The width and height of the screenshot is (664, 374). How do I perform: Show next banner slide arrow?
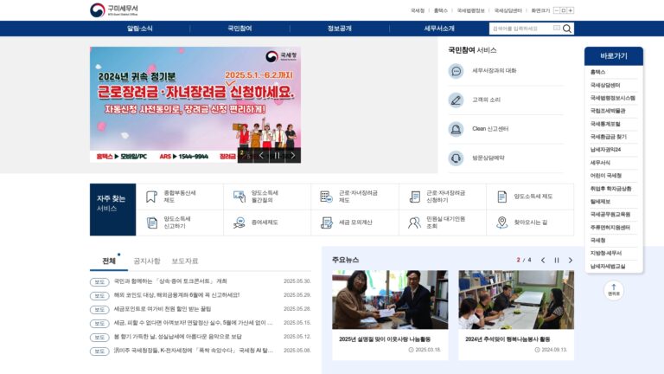pos(292,156)
